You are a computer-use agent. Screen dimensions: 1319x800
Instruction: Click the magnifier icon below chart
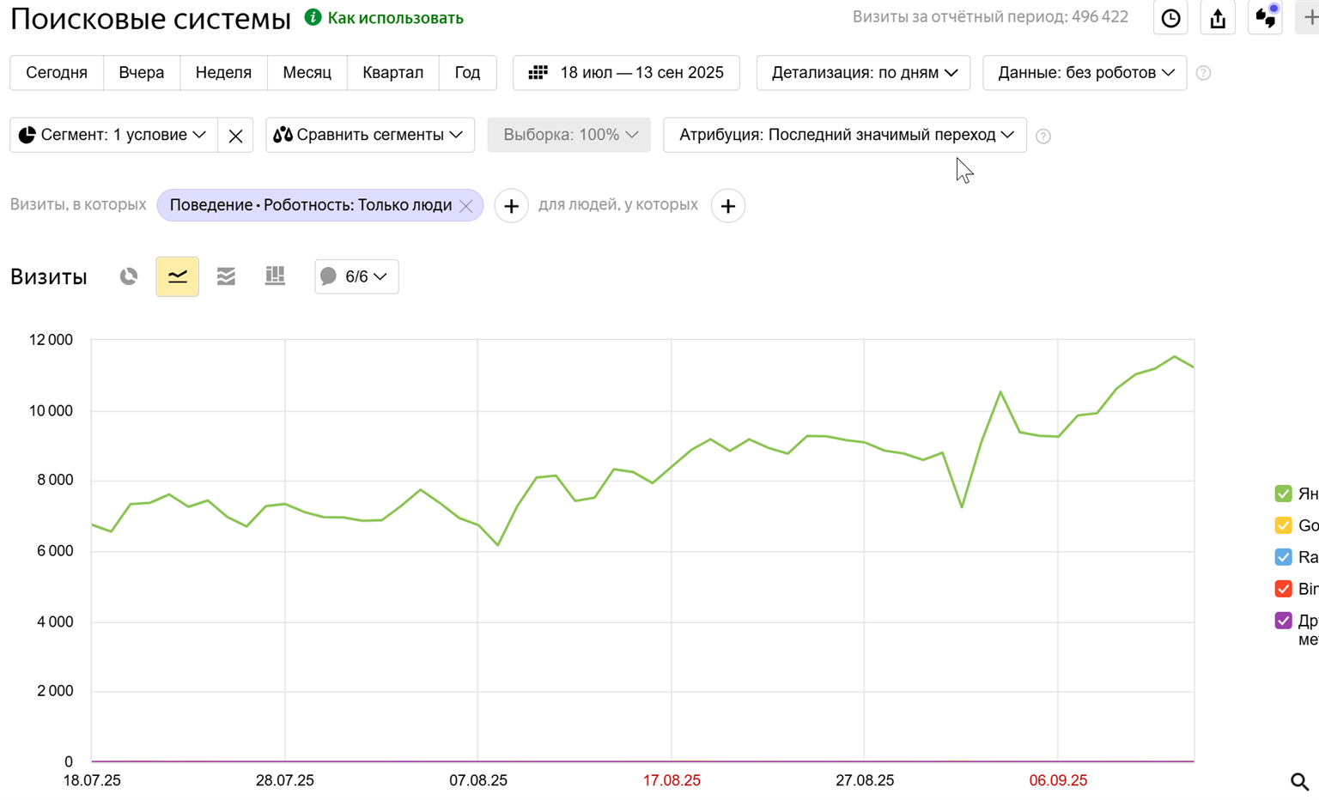[x=1299, y=781]
